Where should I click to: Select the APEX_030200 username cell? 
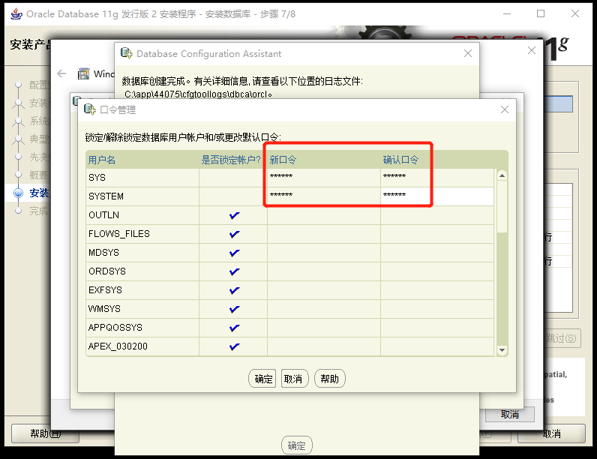(142, 346)
